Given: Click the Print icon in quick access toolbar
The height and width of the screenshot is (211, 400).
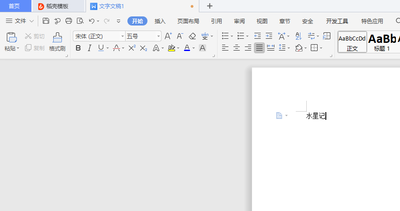Looking at the screenshot, I should [69, 21].
